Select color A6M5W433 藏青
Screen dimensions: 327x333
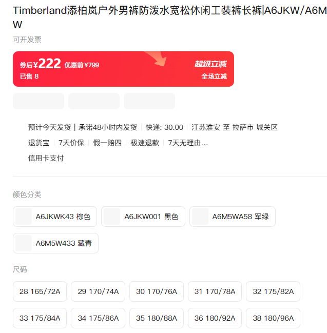pos(55,243)
